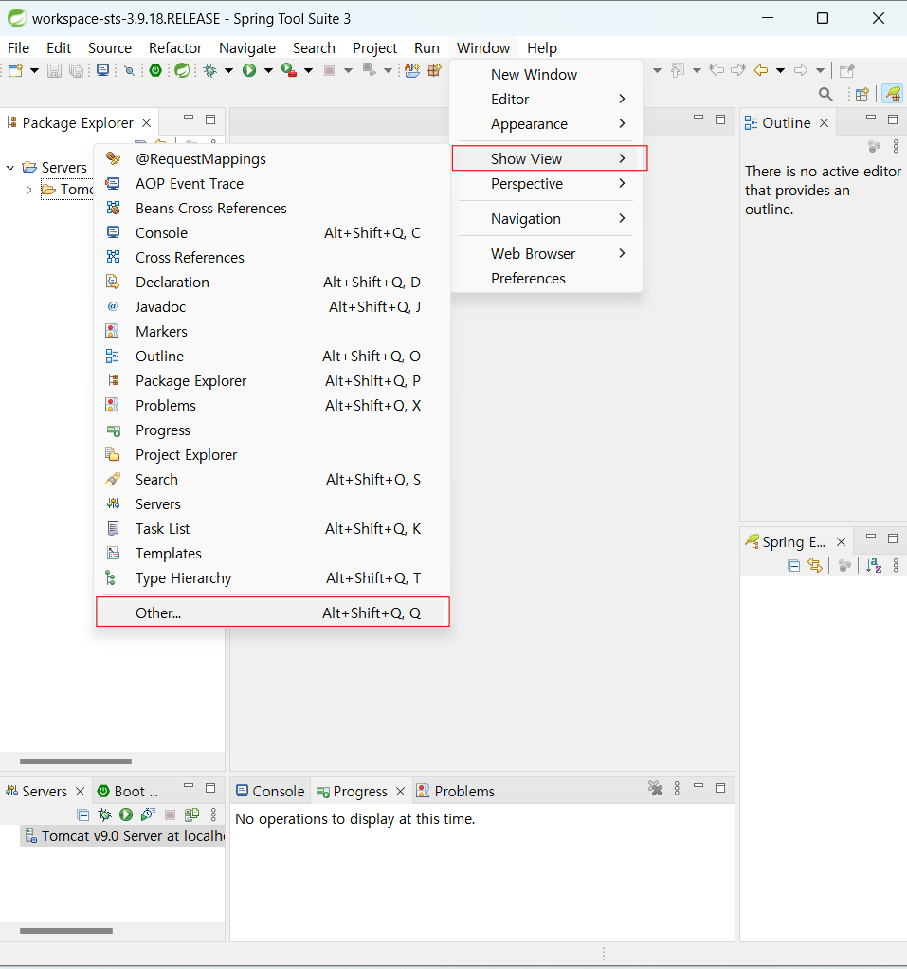Click the Save floppy disk icon

54,70
